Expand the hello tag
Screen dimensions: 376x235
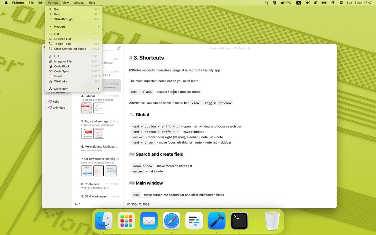point(46,102)
